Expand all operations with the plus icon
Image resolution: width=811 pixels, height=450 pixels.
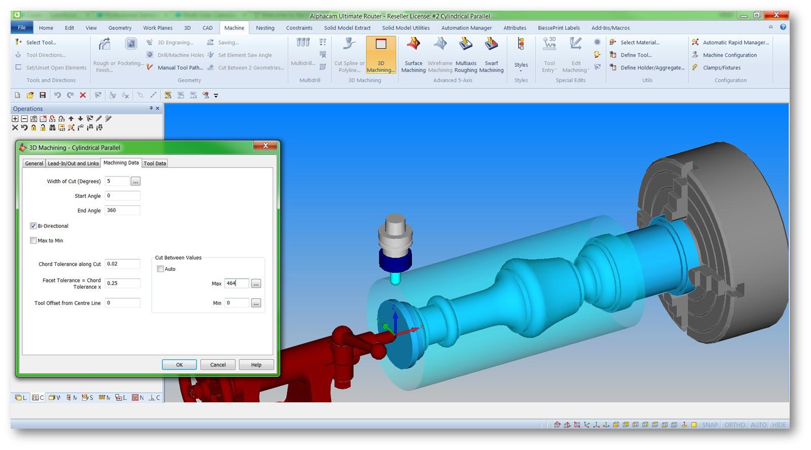[x=15, y=119]
